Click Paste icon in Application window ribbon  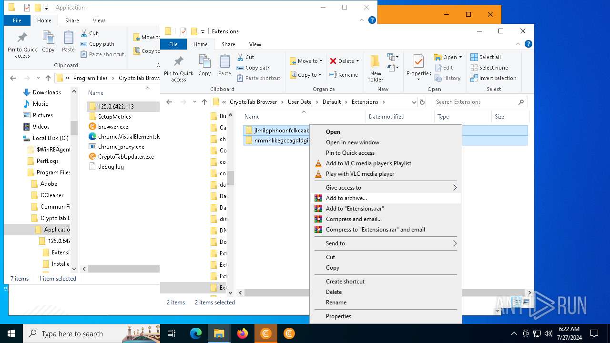tap(68, 42)
